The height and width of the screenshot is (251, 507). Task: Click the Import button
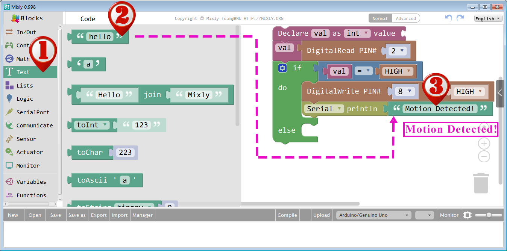(120, 215)
